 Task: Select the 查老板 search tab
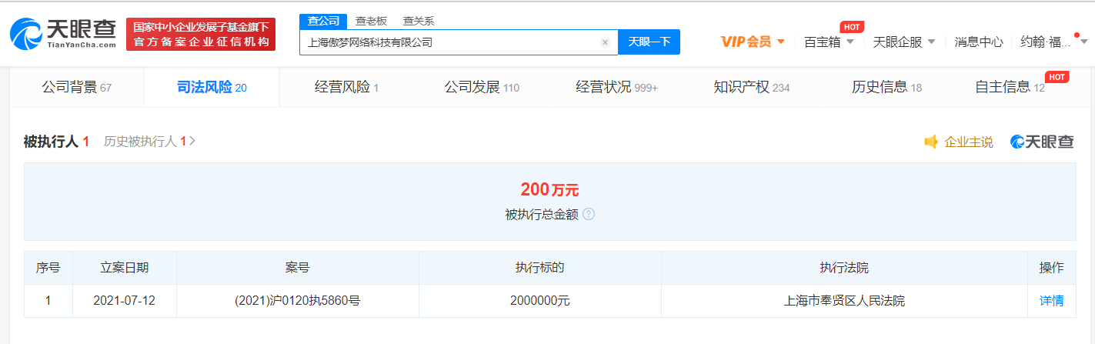(x=371, y=21)
